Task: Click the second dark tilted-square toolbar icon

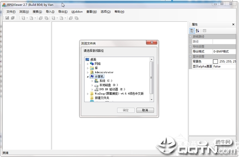Action: 13,18
